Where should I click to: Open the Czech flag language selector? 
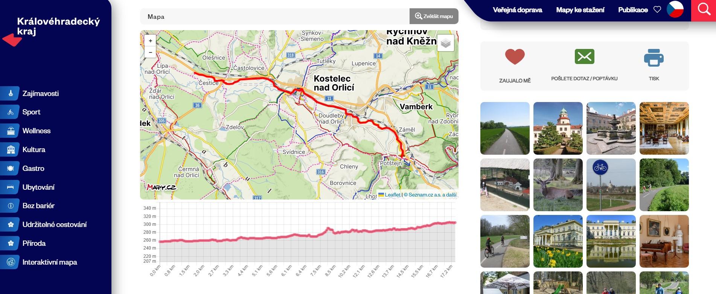[675, 10]
